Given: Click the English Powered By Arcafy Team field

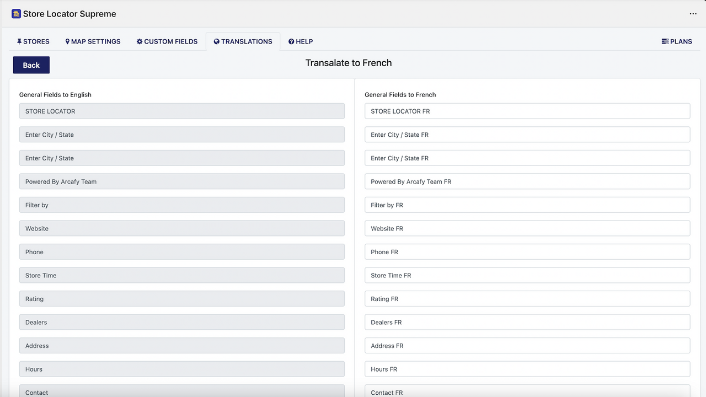Looking at the screenshot, I should [182, 181].
